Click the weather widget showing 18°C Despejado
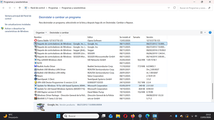 click(x=11, y=116)
